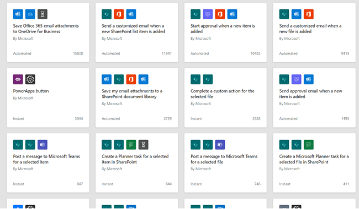Click usage count '2739'
The height and width of the screenshot is (209, 359).
point(167,119)
